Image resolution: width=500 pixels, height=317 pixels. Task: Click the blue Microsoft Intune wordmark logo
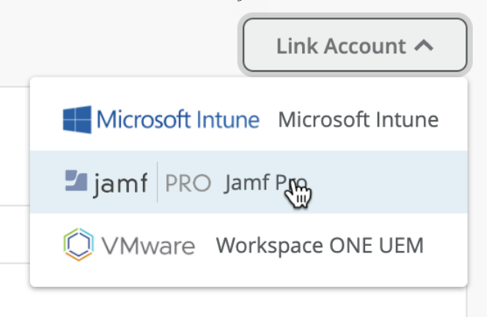178,119
